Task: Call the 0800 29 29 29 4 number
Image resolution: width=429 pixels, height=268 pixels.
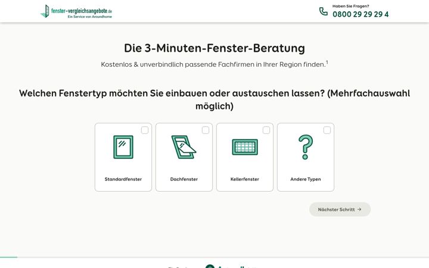Action: pyautogui.click(x=360, y=14)
